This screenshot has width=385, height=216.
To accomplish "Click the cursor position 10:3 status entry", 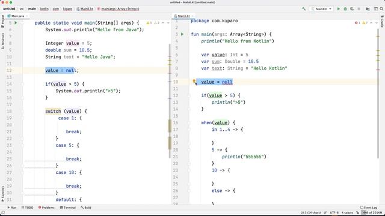I will [x=310, y=212].
